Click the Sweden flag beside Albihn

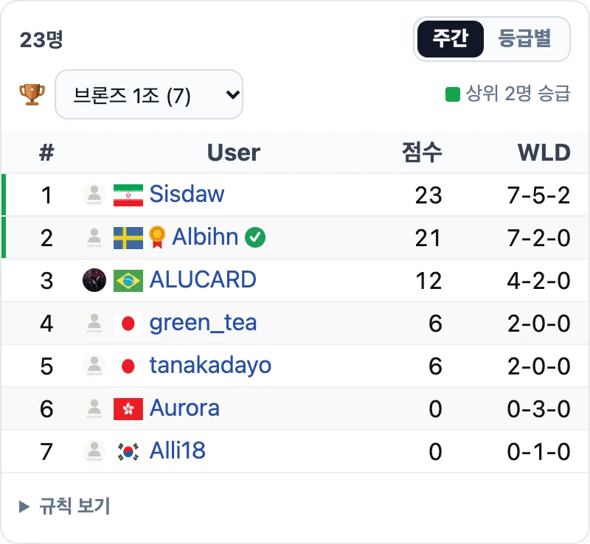(x=128, y=238)
